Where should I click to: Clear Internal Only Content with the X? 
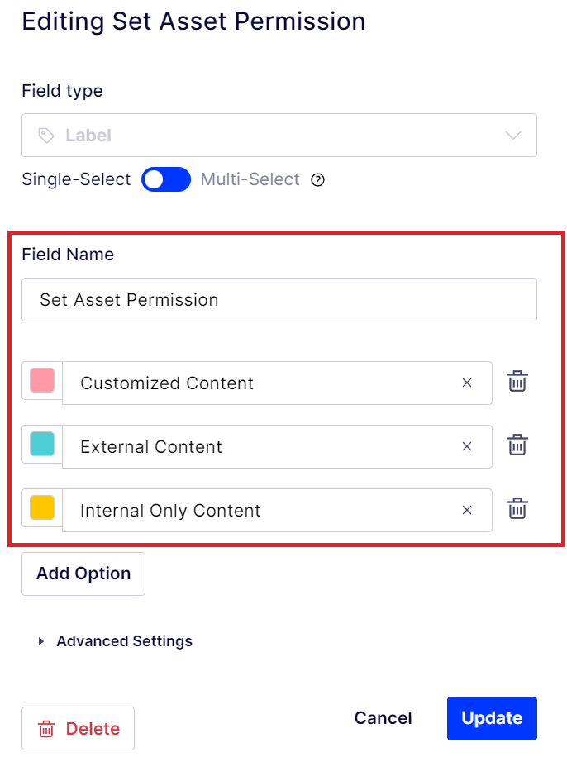click(467, 510)
